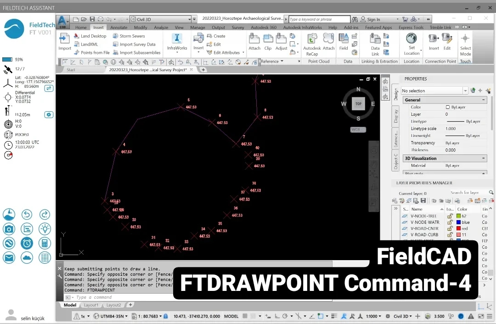Open the Analyze ribbon tab
Image resolution: width=496 pixels, height=324 pixels.
[161, 28]
